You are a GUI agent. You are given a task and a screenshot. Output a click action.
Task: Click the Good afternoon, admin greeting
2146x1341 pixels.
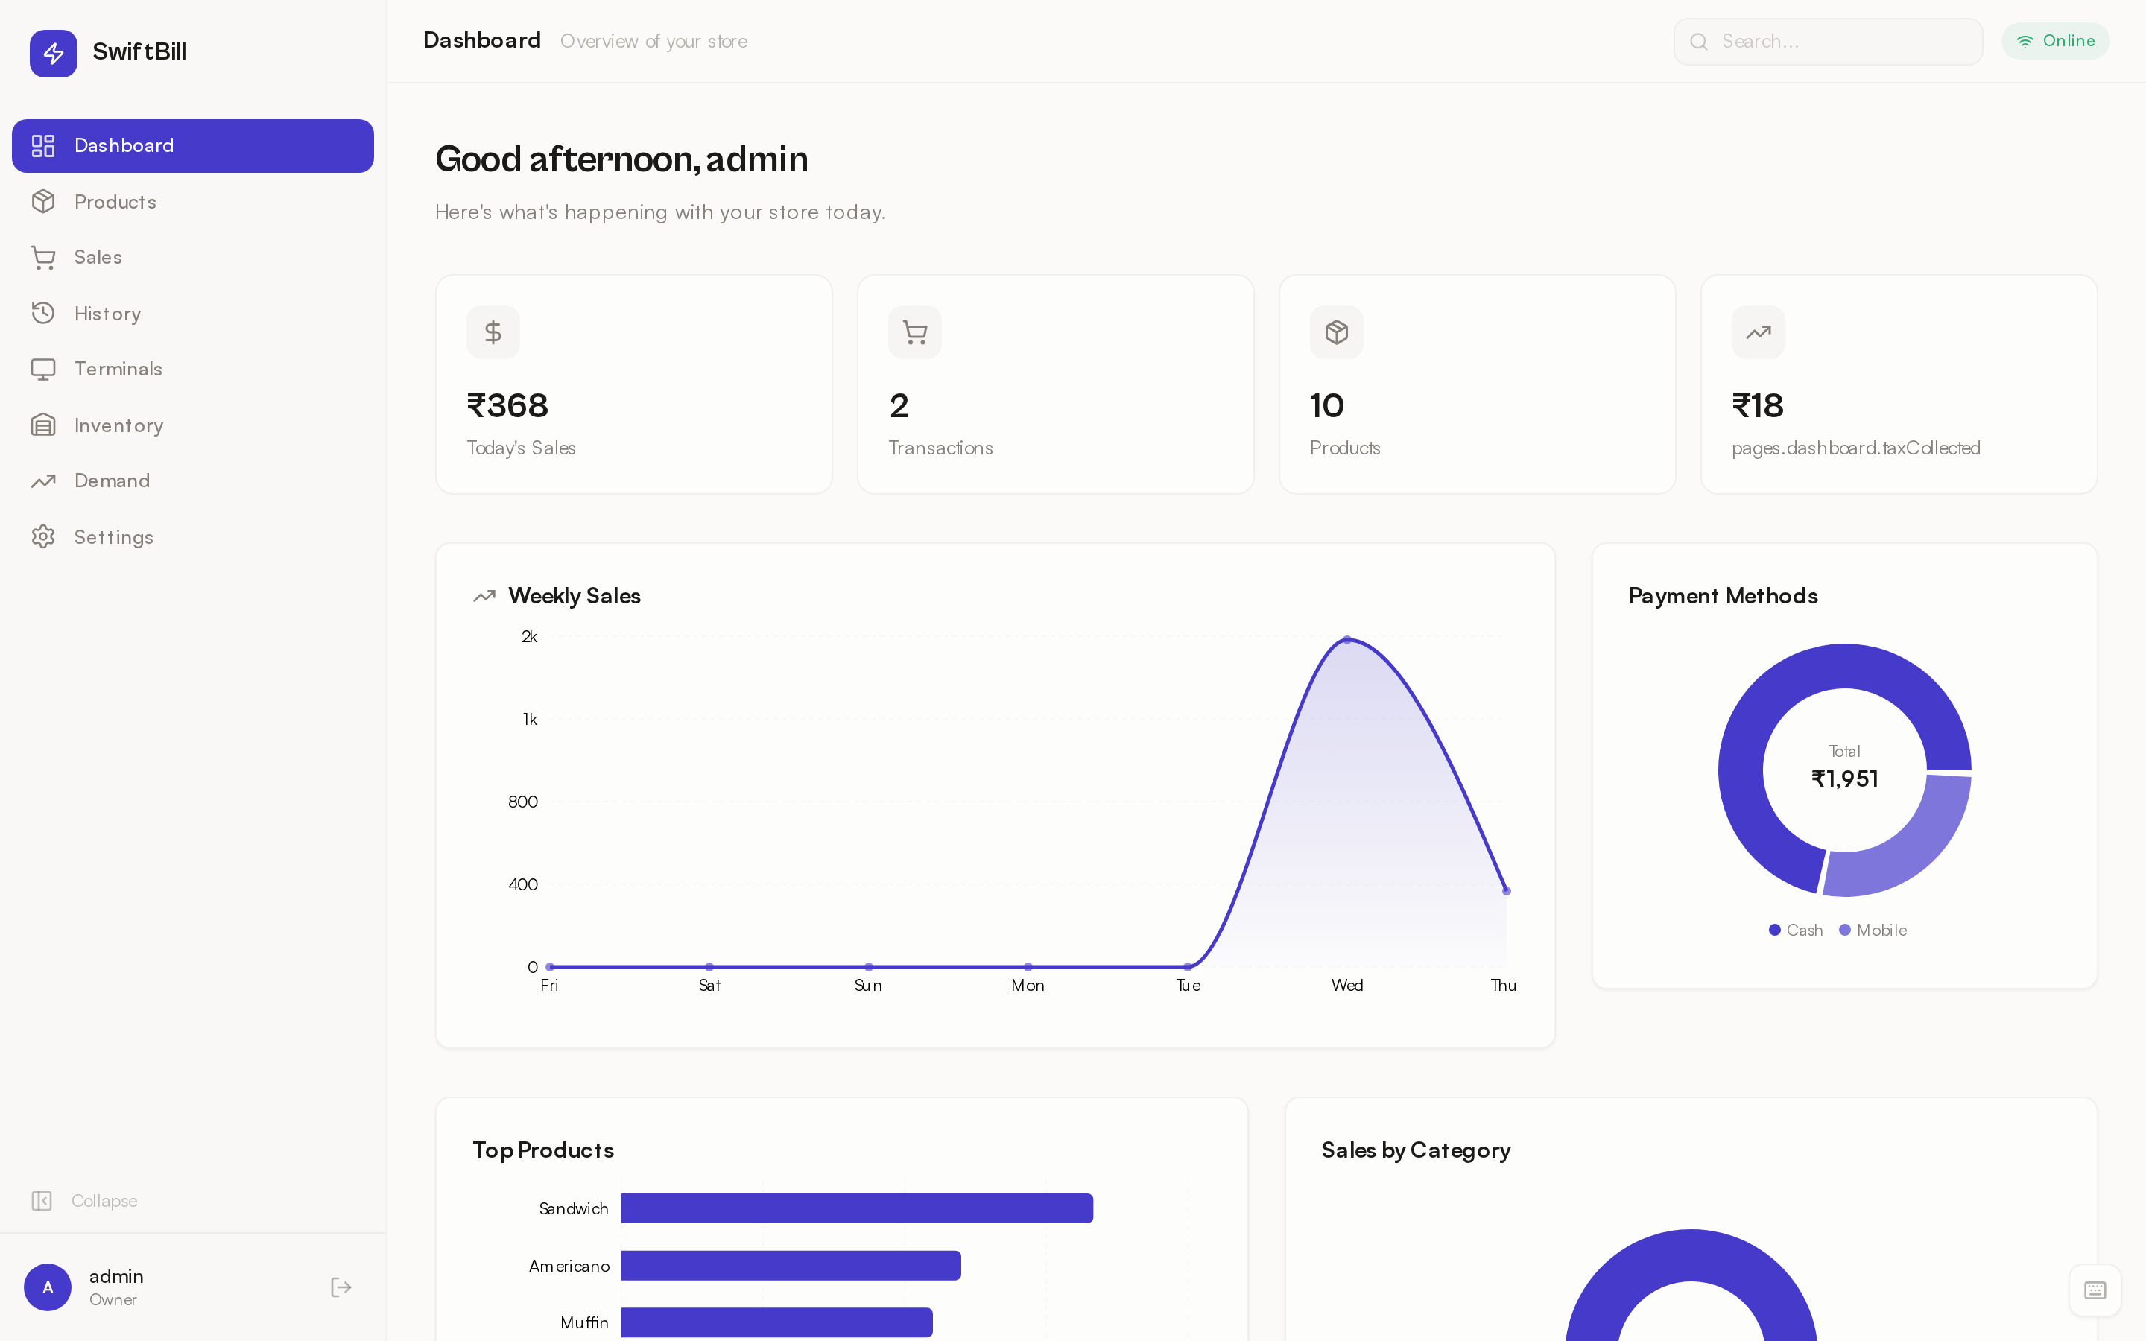(x=621, y=159)
